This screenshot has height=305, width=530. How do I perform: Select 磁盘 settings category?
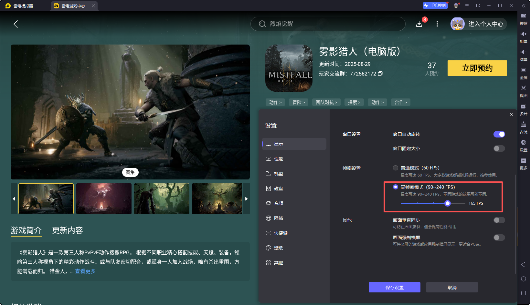click(294, 188)
